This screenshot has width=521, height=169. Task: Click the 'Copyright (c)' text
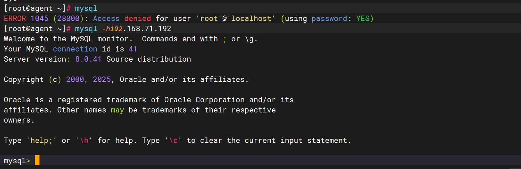pos(32,80)
